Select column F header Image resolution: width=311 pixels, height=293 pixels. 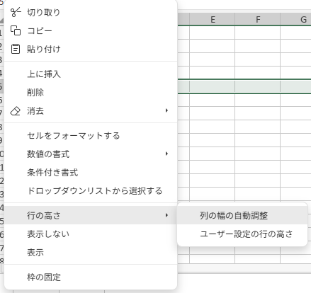click(258, 19)
